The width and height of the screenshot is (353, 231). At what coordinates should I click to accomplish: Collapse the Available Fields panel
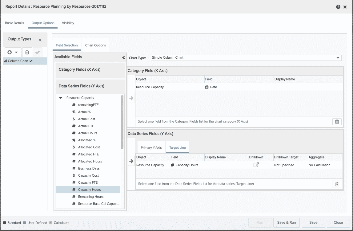tap(123, 57)
